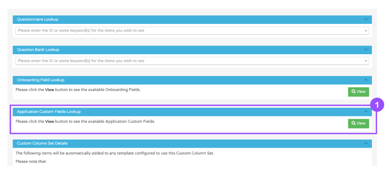Viewport: 389px width, 172px height.
Task: Select the Questionnaire Lookup header title
Action: (x=38, y=19)
